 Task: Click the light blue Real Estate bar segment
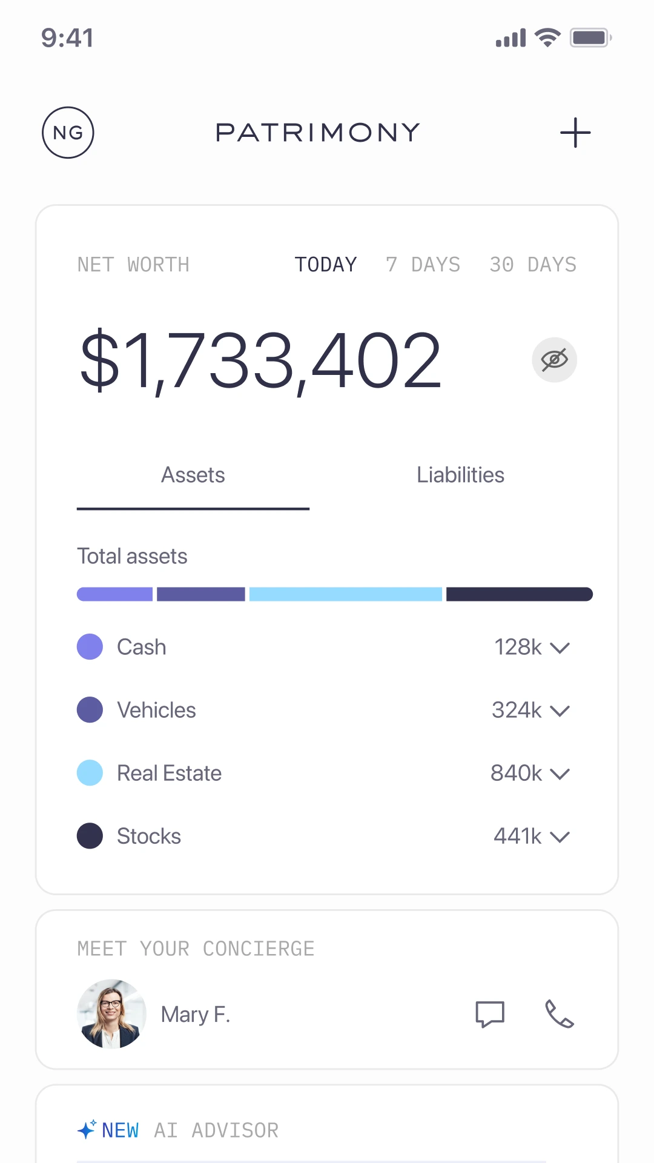345,594
